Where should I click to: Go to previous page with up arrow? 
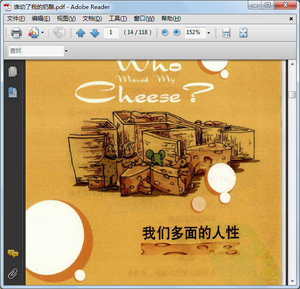[81, 33]
